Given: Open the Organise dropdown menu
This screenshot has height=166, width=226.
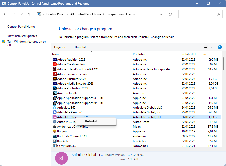Looking at the screenshot, I should click(62, 47).
